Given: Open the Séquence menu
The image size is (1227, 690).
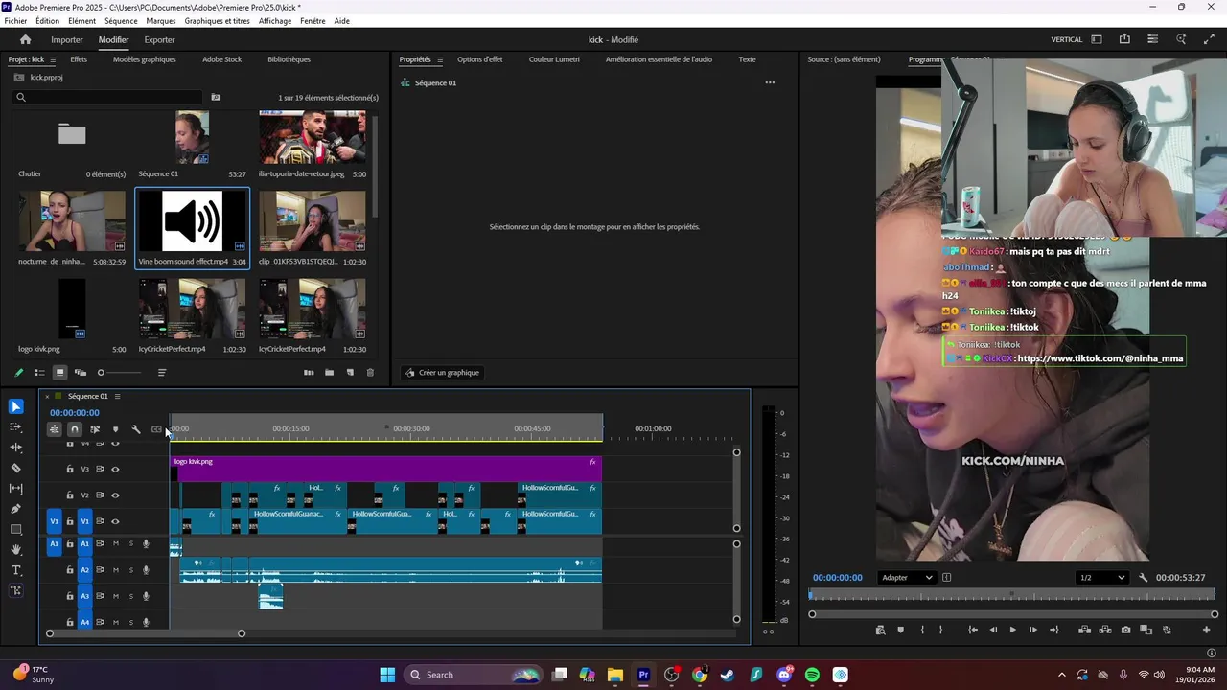Looking at the screenshot, I should coord(121,21).
